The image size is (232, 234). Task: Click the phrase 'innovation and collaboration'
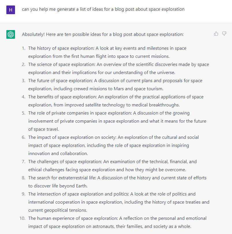(x=58, y=154)
